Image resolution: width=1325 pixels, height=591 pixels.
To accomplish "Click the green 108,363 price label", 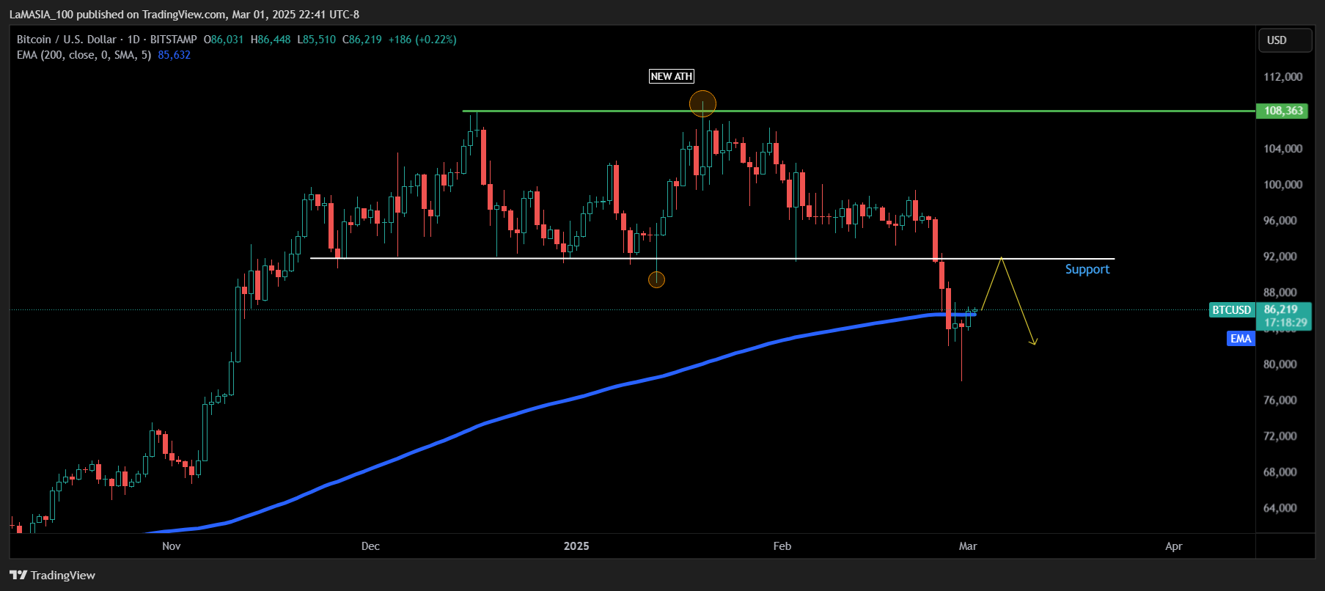I will (1282, 111).
